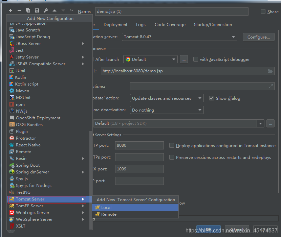The image size is (281, 237).
Task: Select the React Native icon
Action: (x=12, y=145)
